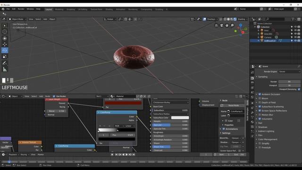Click the Blender logo icon
The width and height of the screenshot is (302, 170).
point(3,9)
